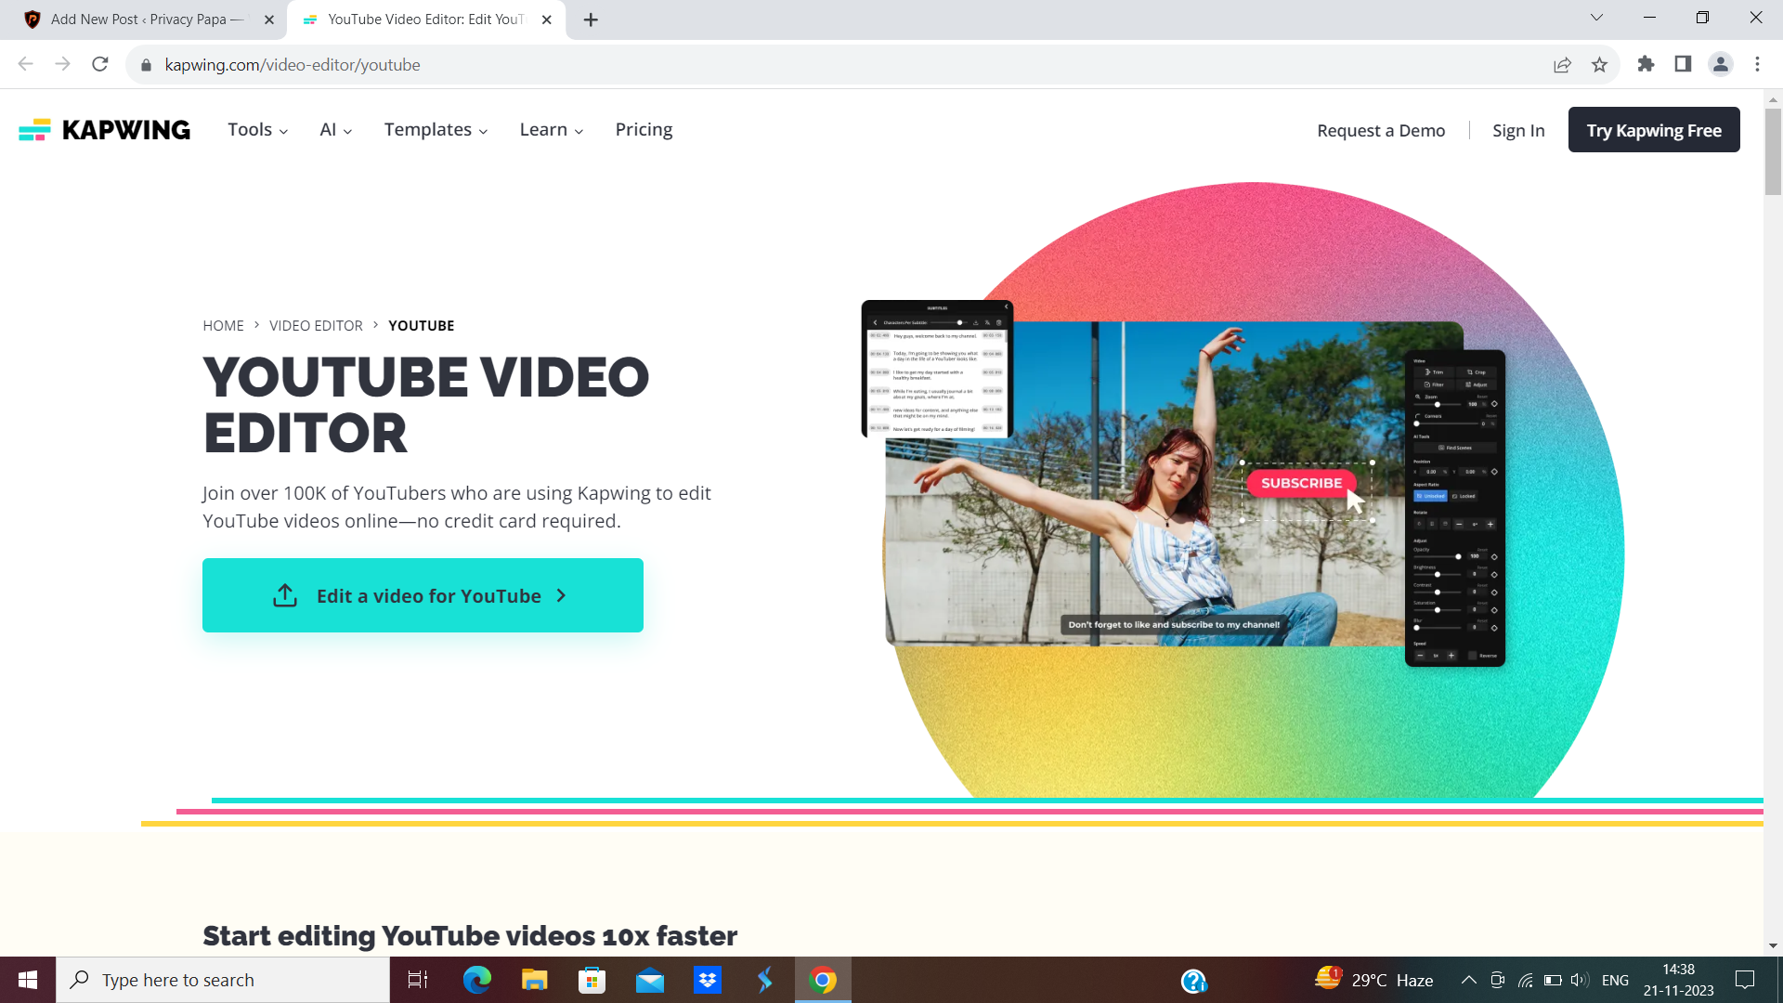
Task: Close the YouTube Video Editor tab
Action: pos(547,20)
